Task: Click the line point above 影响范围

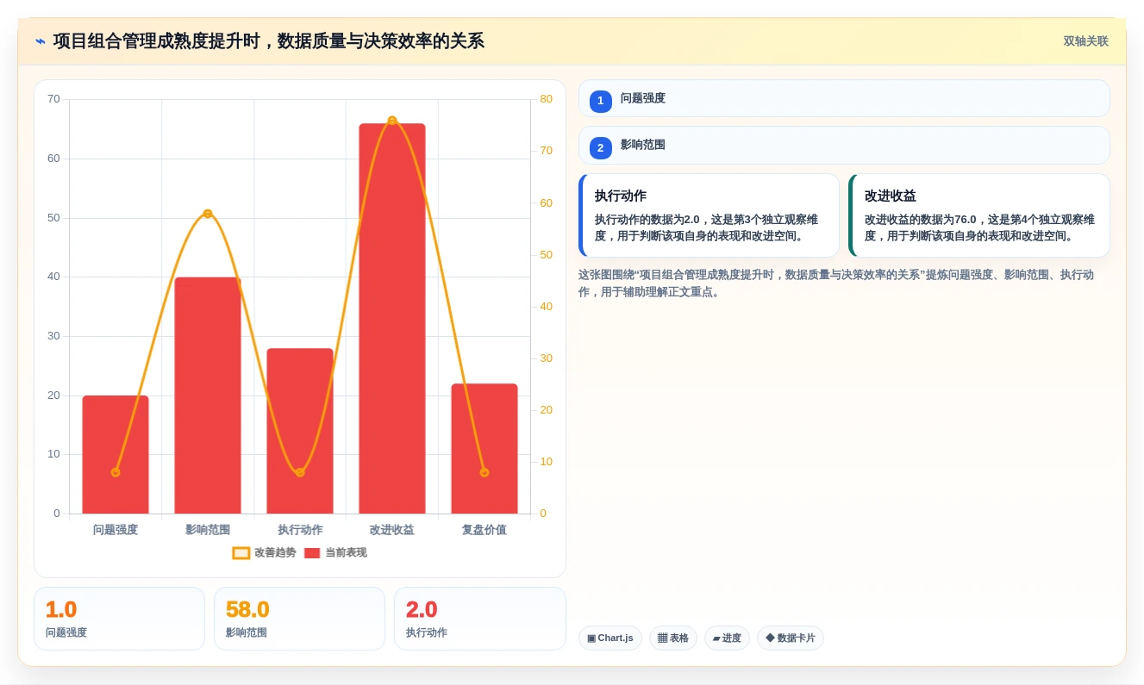Action: [208, 214]
